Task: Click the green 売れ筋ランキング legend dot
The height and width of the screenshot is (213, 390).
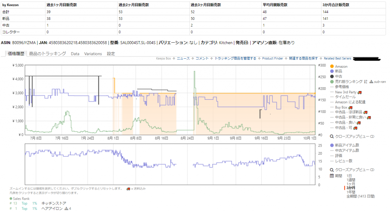Action: pyautogui.click(x=332, y=82)
